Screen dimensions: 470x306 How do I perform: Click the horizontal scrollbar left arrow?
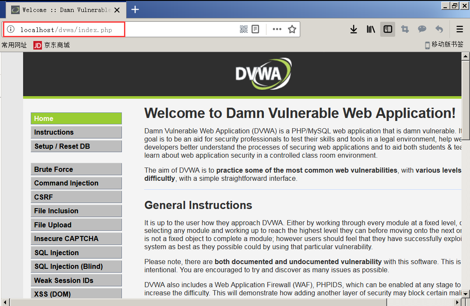(x=5, y=302)
